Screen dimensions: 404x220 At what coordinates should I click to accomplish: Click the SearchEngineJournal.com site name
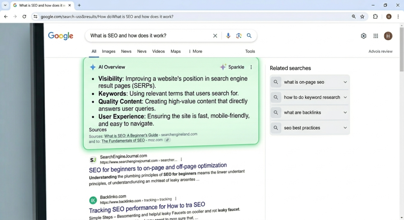pyautogui.click(x=123, y=156)
